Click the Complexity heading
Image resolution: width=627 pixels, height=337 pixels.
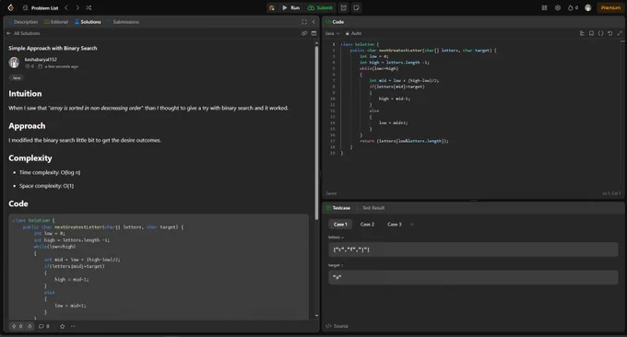coord(30,158)
